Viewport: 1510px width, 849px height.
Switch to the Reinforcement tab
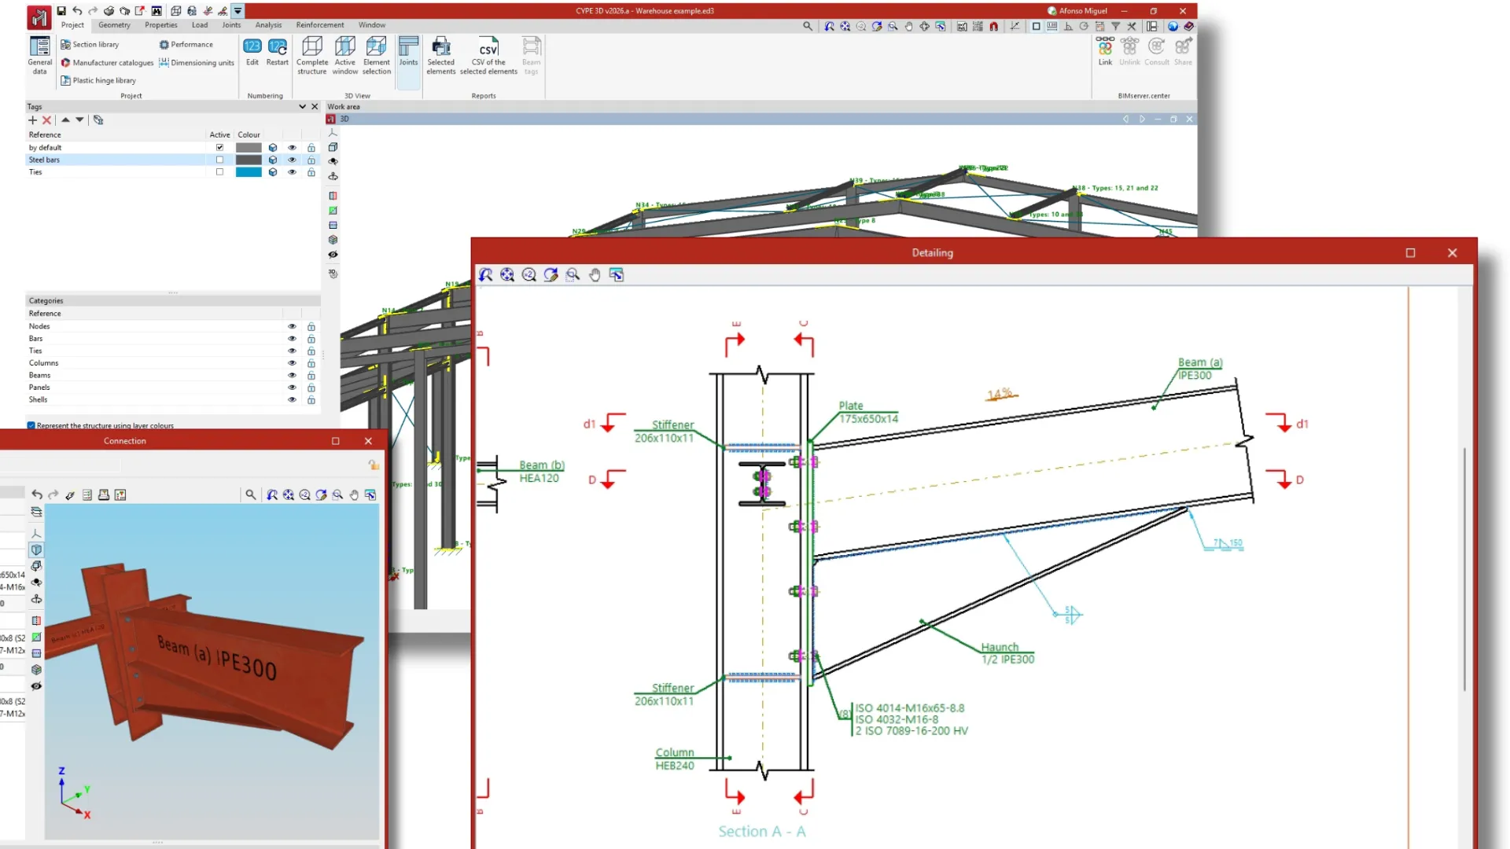pyautogui.click(x=319, y=25)
